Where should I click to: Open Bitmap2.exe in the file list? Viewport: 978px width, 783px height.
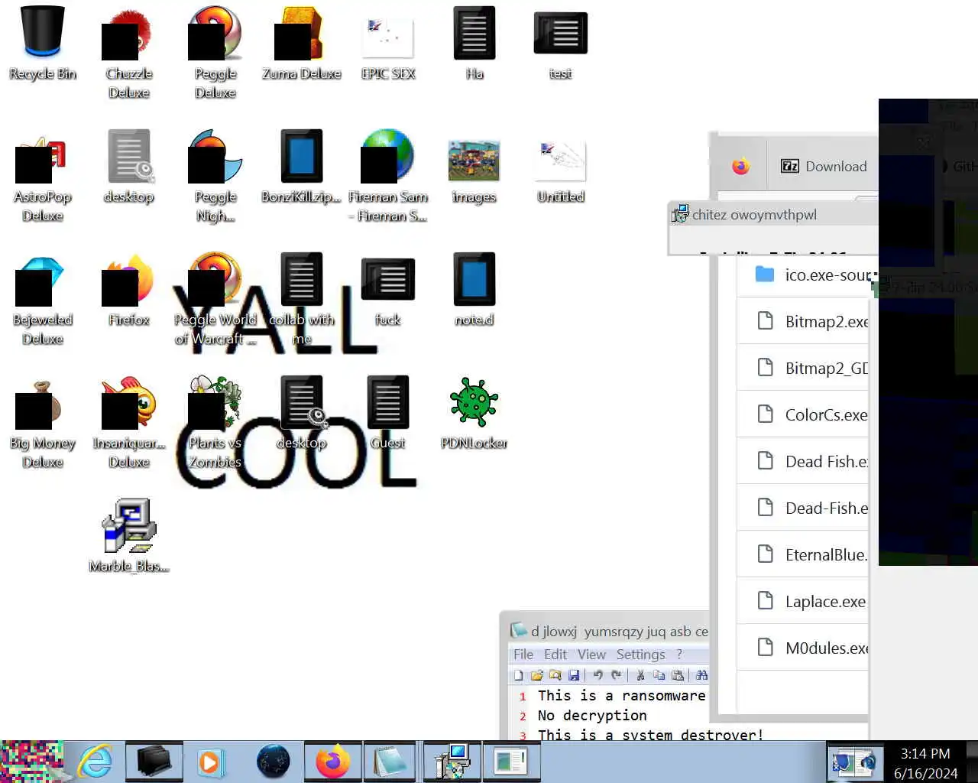coord(803,321)
